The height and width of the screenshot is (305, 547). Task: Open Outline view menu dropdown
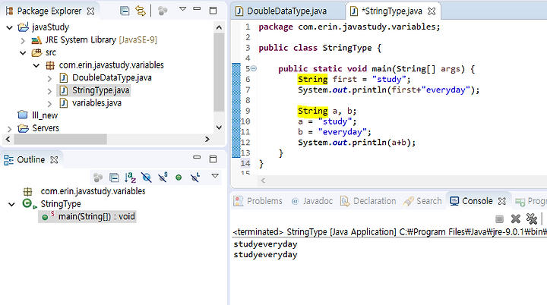pos(215,176)
